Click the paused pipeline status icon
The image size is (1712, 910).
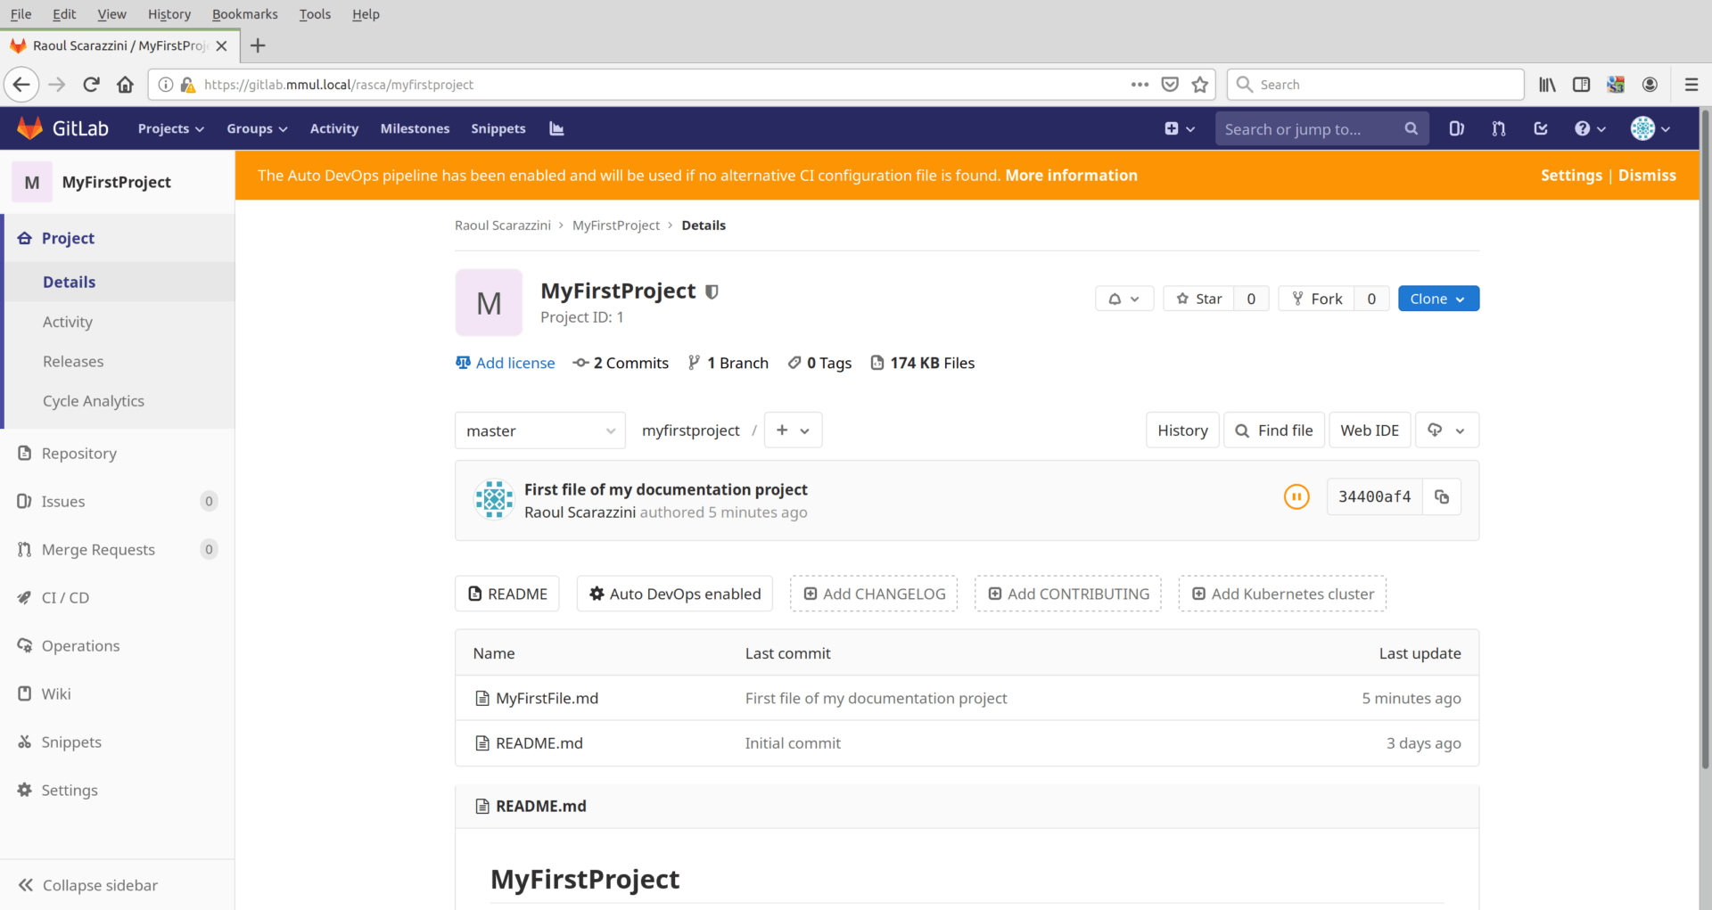pyautogui.click(x=1296, y=496)
